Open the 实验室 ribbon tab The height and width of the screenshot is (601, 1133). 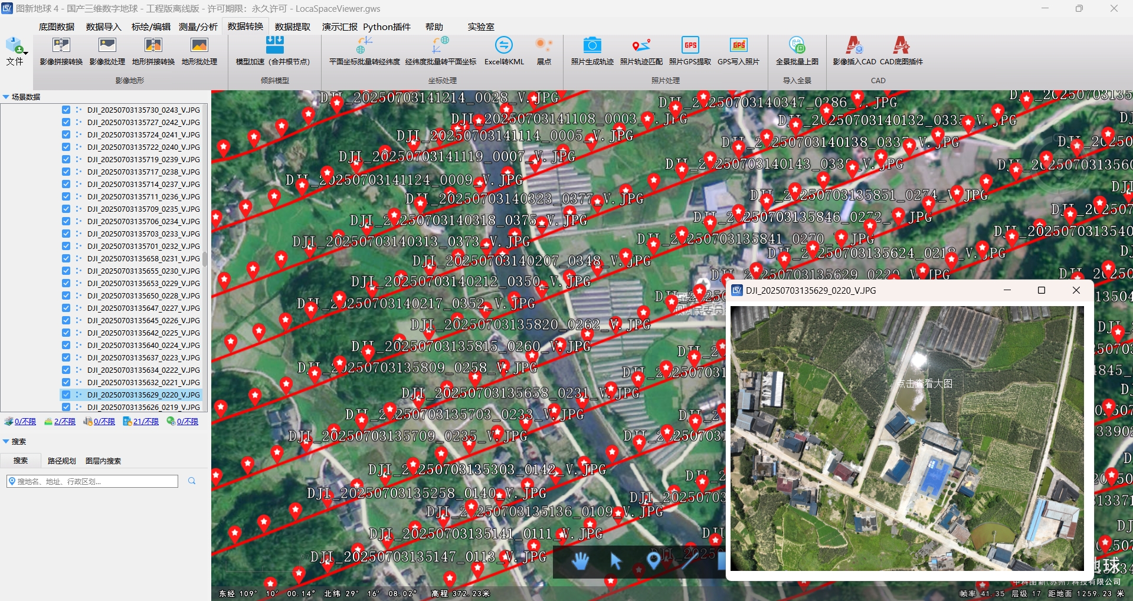point(481,27)
